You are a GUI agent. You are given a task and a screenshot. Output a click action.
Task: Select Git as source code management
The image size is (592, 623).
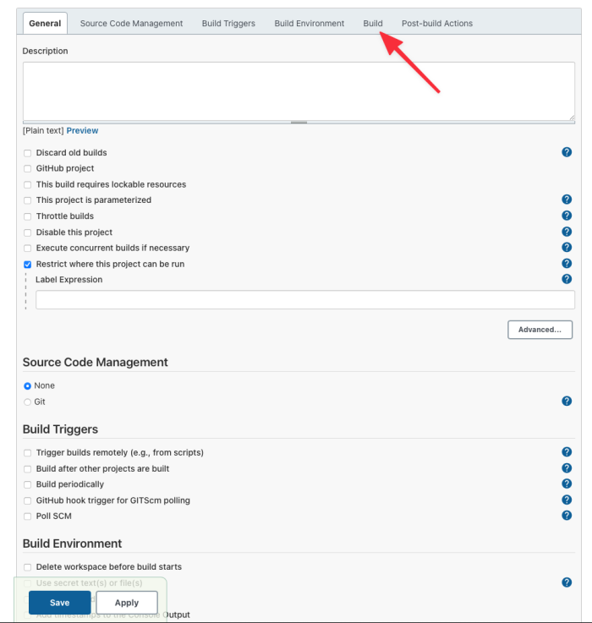tap(27, 402)
